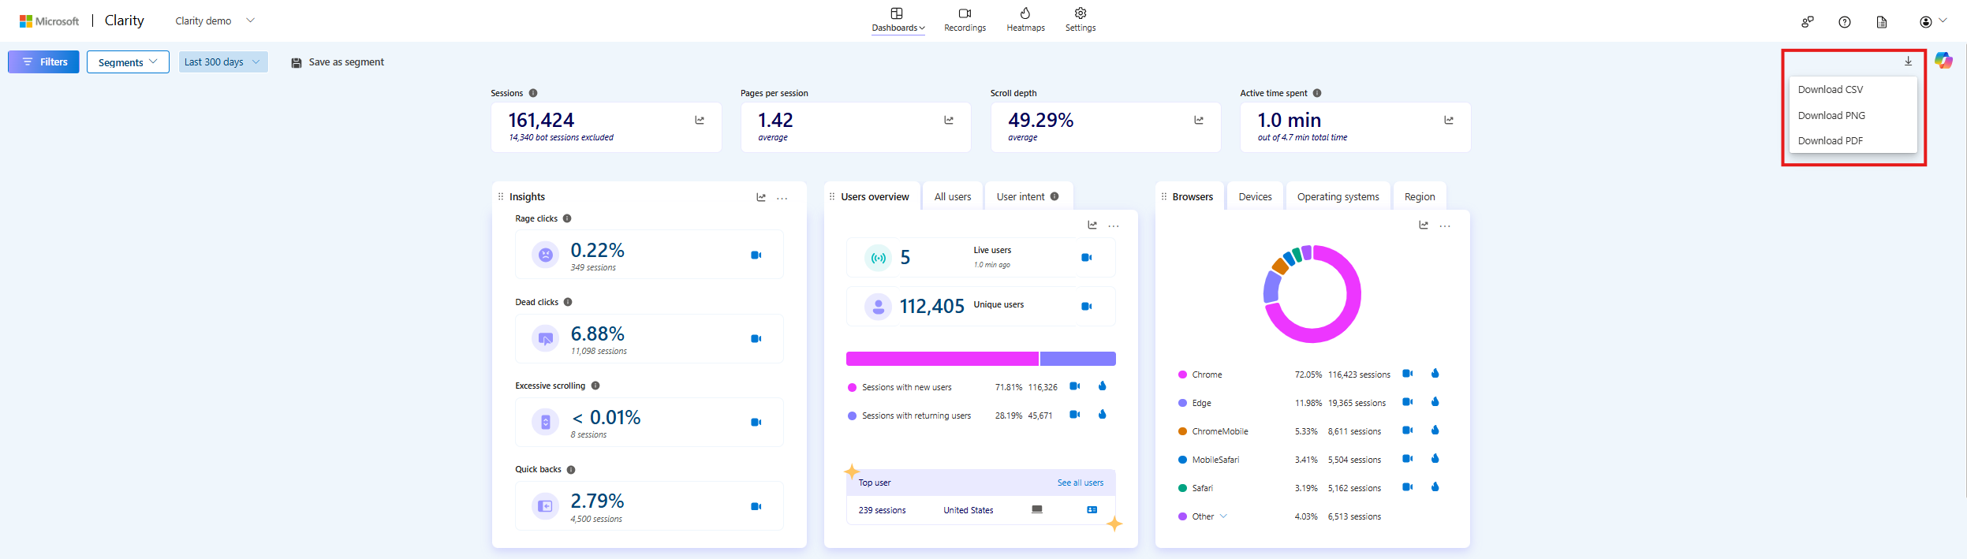1967x559 pixels.
Task: Open the help question mark icon
Action: (1845, 22)
